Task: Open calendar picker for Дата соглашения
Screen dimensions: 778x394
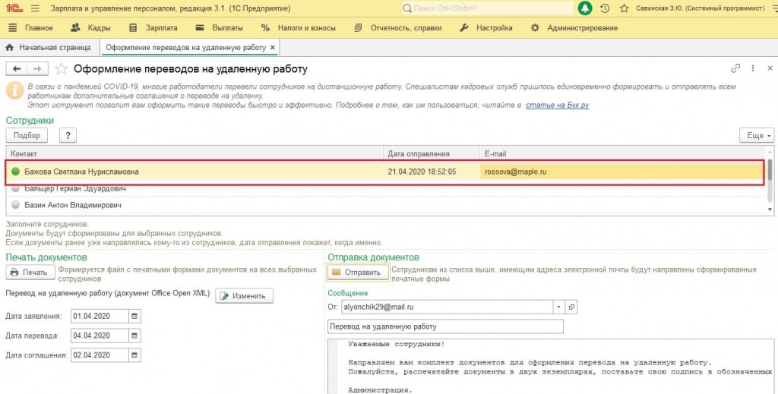Action: pyautogui.click(x=134, y=355)
